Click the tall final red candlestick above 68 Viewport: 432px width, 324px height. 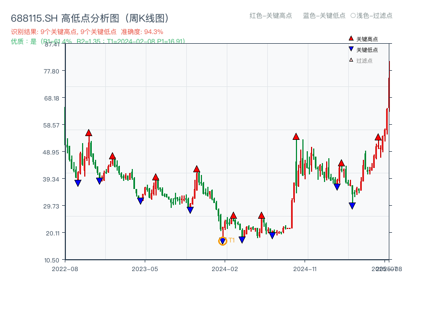[389, 86]
